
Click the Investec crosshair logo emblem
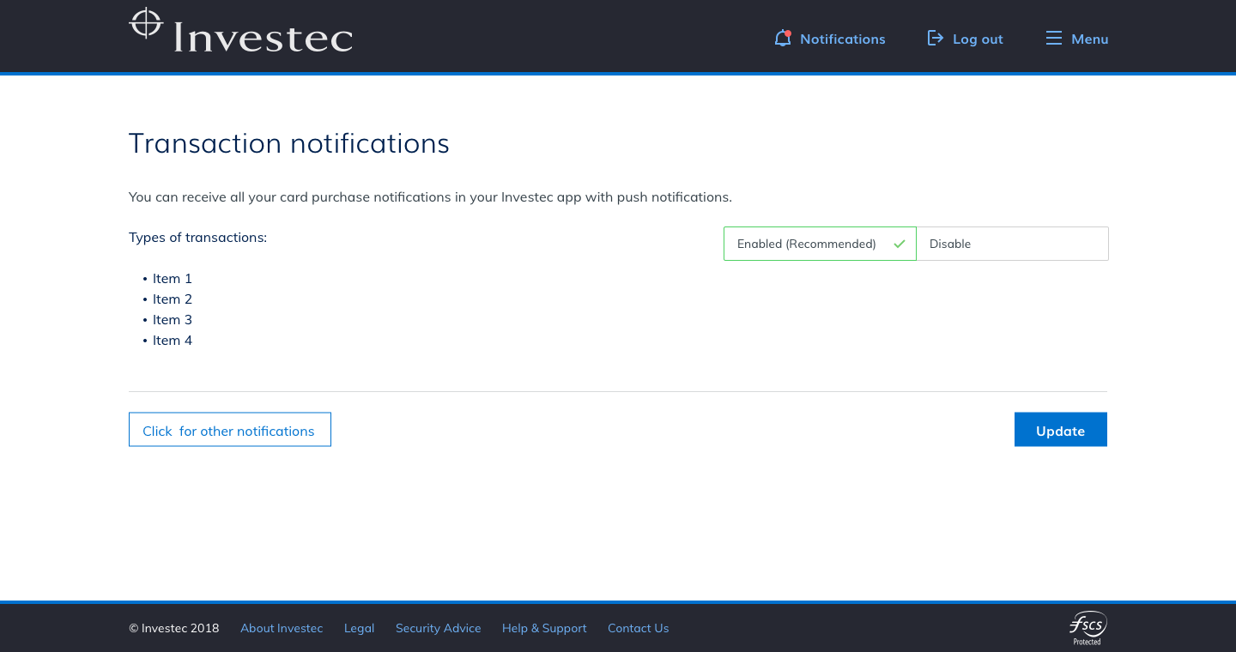(x=146, y=23)
